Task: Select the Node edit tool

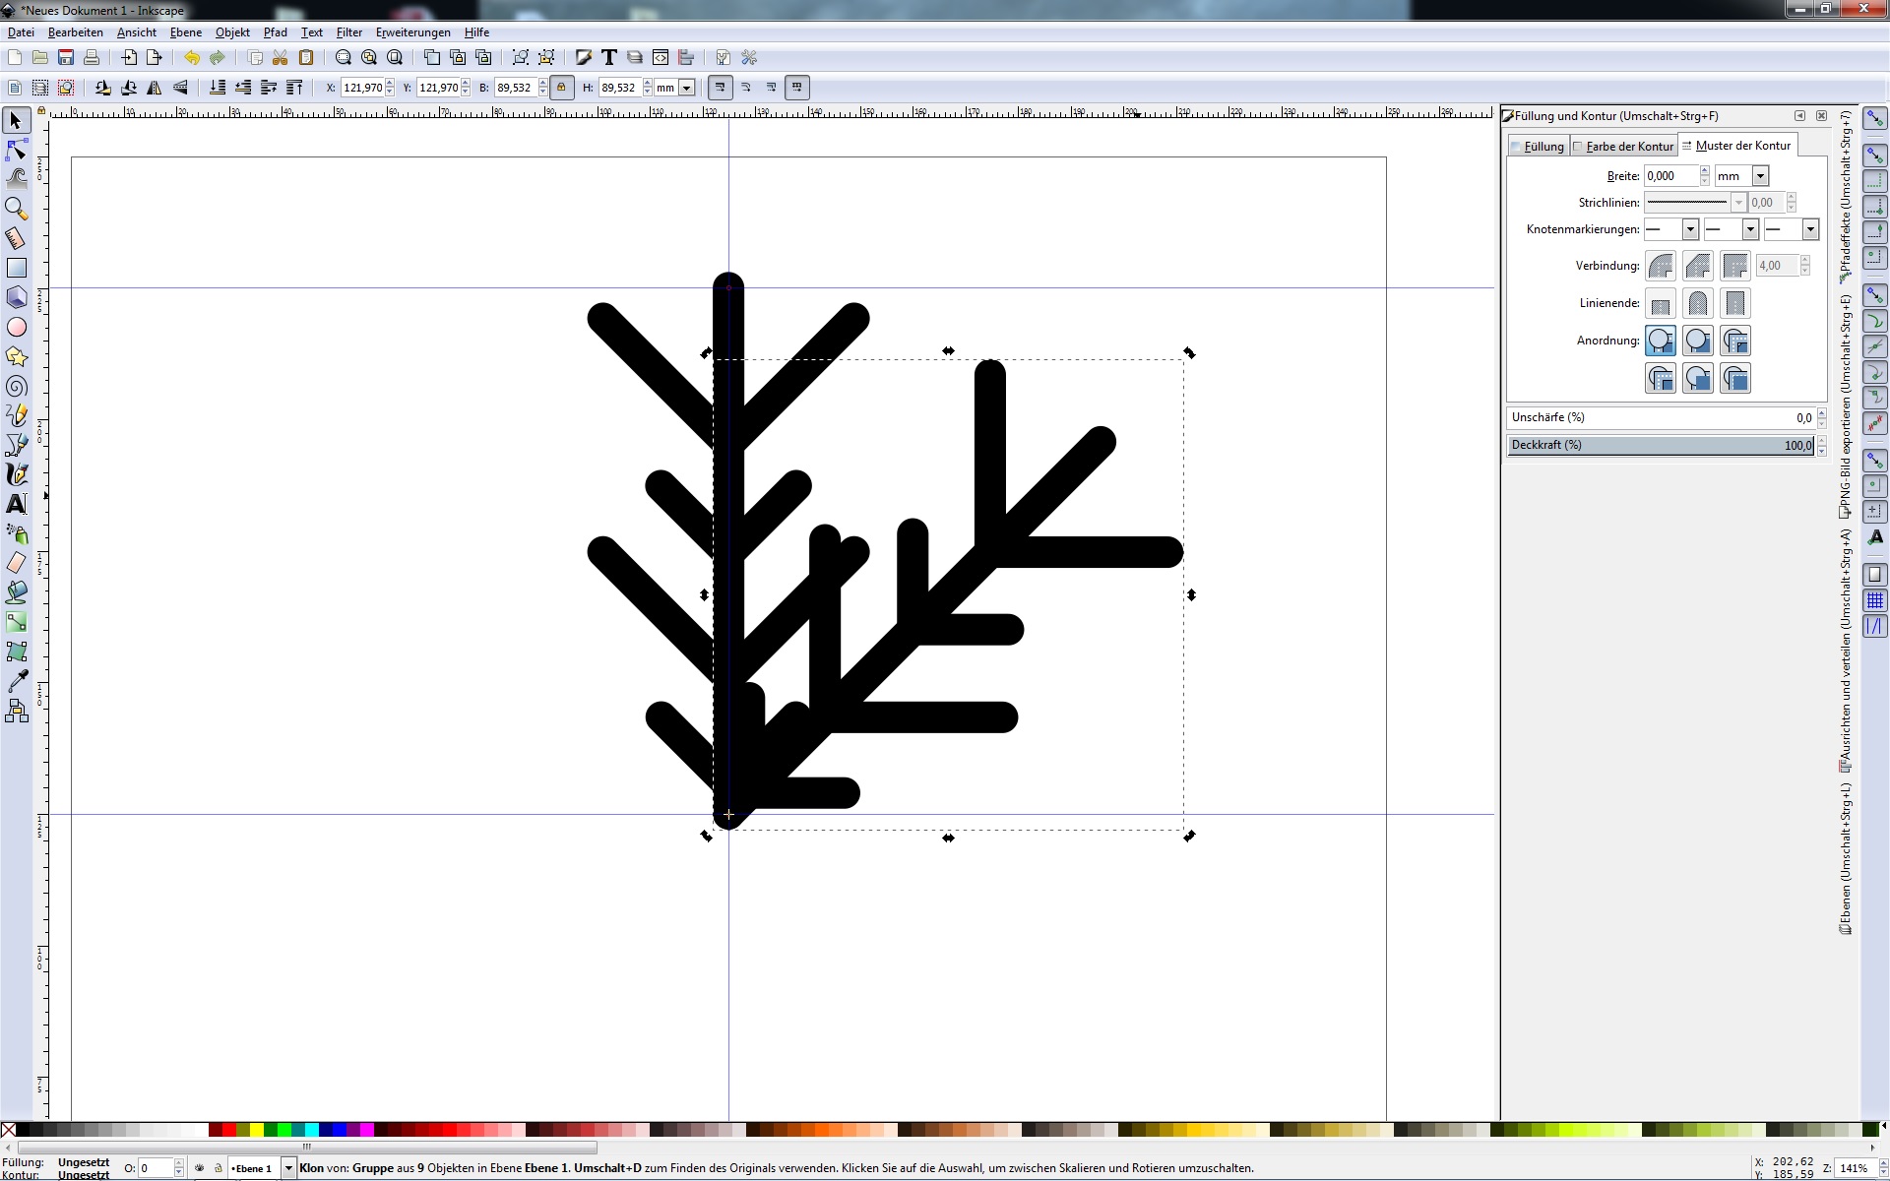Action: (16, 150)
